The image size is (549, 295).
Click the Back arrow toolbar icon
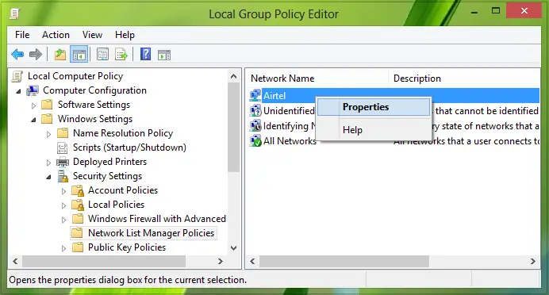[x=17, y=54]
